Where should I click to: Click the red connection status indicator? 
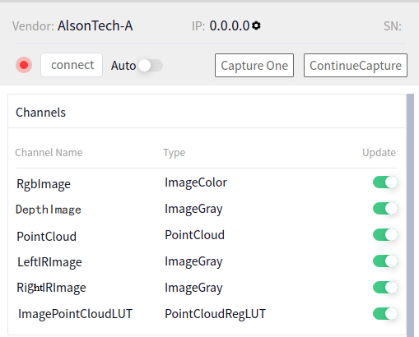tap(24, 65)
